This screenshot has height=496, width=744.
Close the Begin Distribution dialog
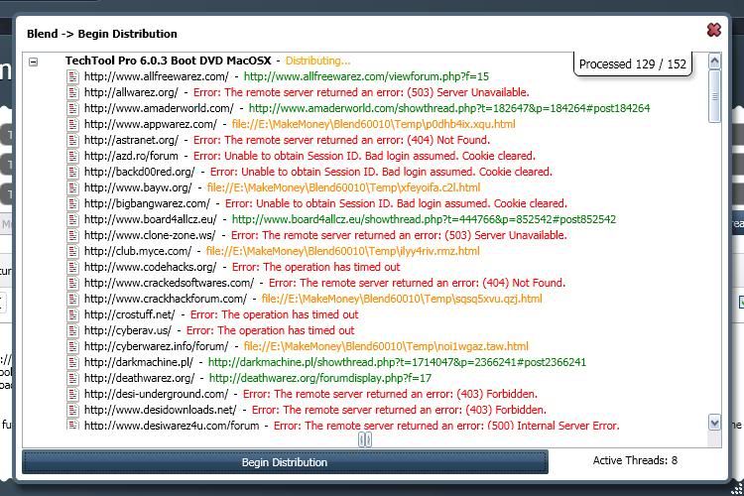(x=713, y=31)
